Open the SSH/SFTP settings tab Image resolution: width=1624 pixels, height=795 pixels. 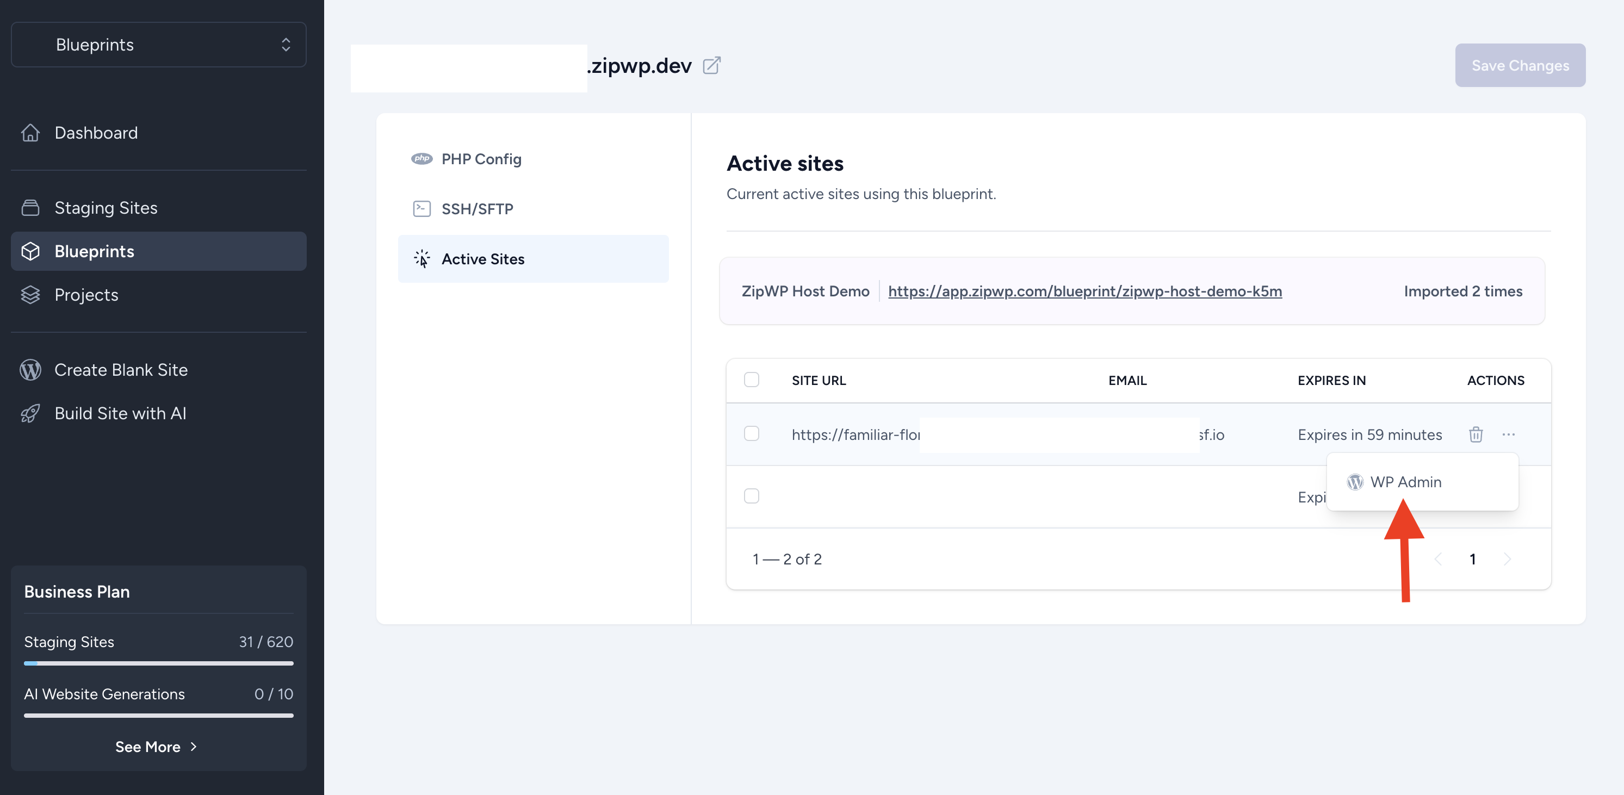pos(477,209)
